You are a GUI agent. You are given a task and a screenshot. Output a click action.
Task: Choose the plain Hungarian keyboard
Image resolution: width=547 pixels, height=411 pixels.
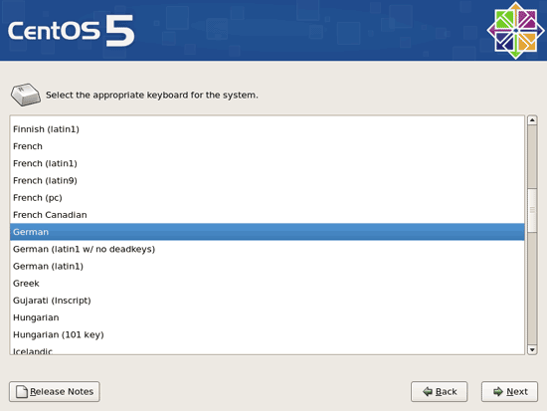[x=268, y=317]
